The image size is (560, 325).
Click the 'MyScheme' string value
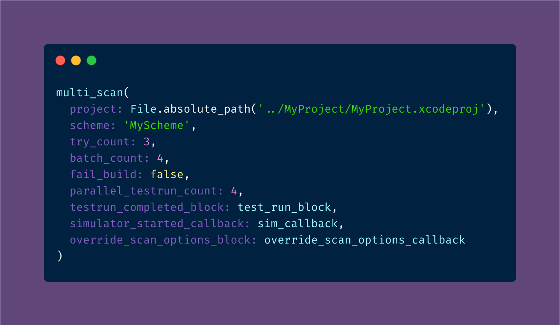[160, 125]
